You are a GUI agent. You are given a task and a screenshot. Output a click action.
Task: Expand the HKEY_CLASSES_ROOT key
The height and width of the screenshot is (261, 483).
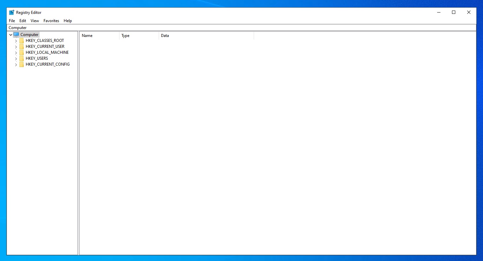coord(16,41)
